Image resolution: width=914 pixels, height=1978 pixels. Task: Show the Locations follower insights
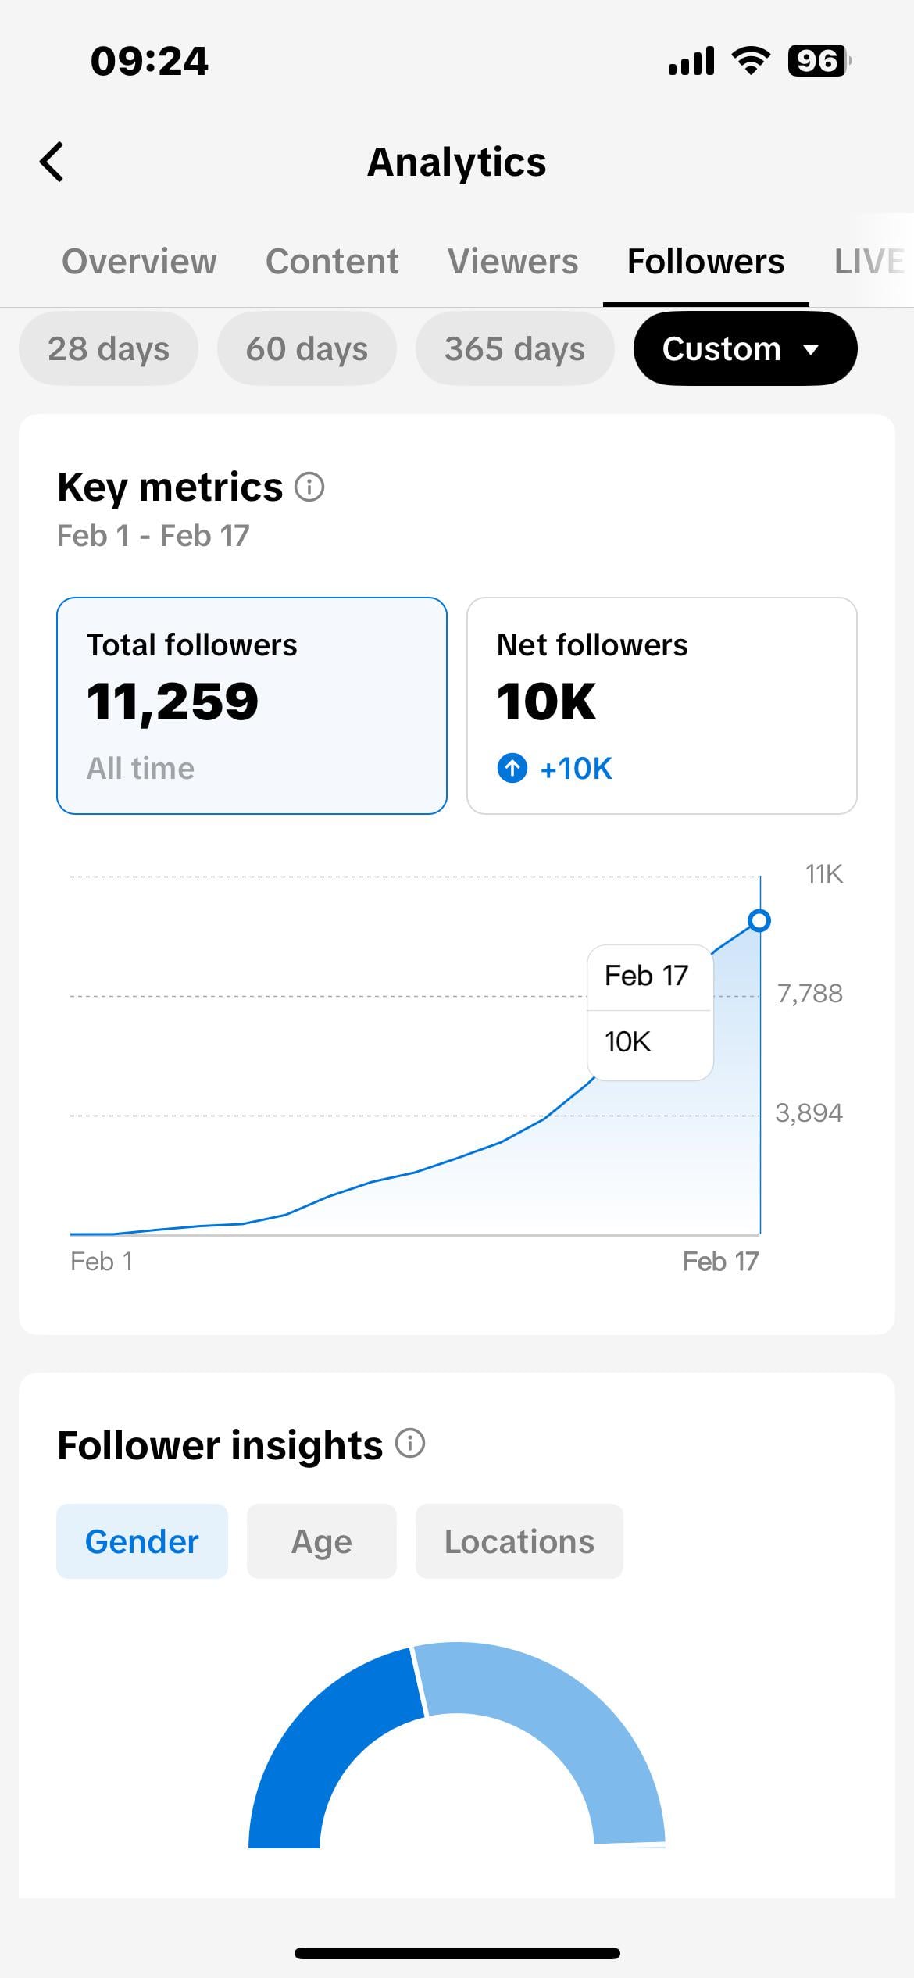coord(519,1542)
